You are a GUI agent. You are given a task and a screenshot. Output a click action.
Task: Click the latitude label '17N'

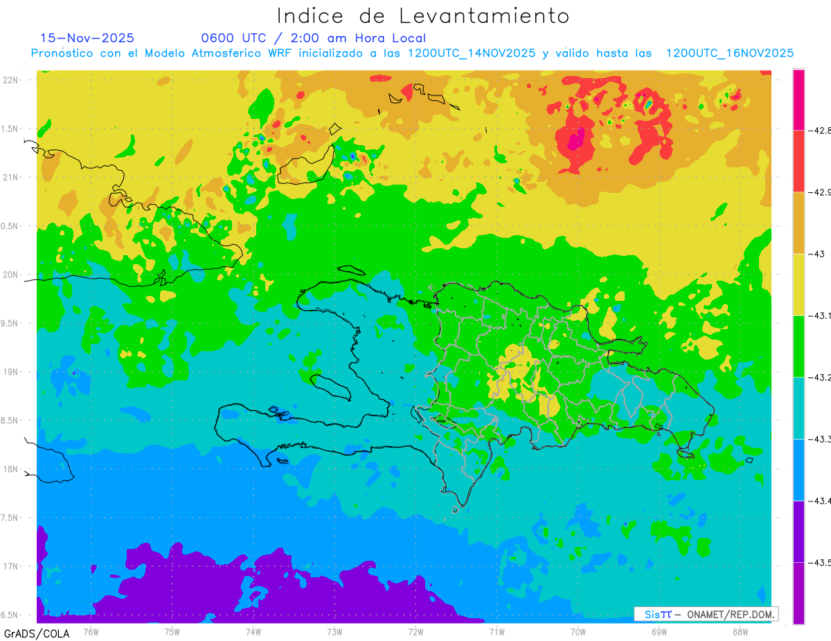[x=12, y=566]
